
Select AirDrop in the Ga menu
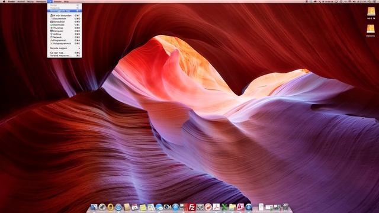click(65, 34)
